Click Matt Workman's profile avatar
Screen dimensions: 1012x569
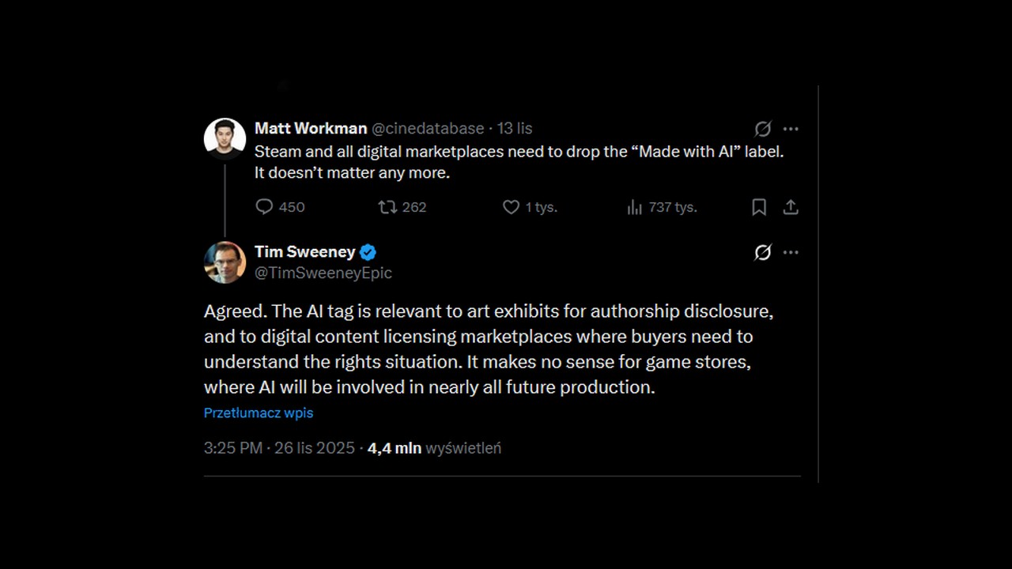(x=225, y=138)
